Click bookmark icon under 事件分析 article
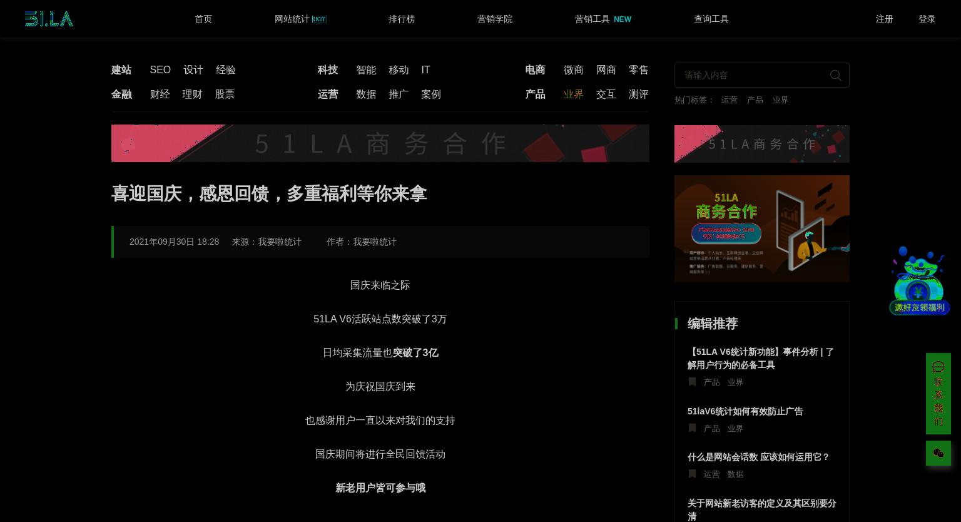 click(x=692, y=382)
